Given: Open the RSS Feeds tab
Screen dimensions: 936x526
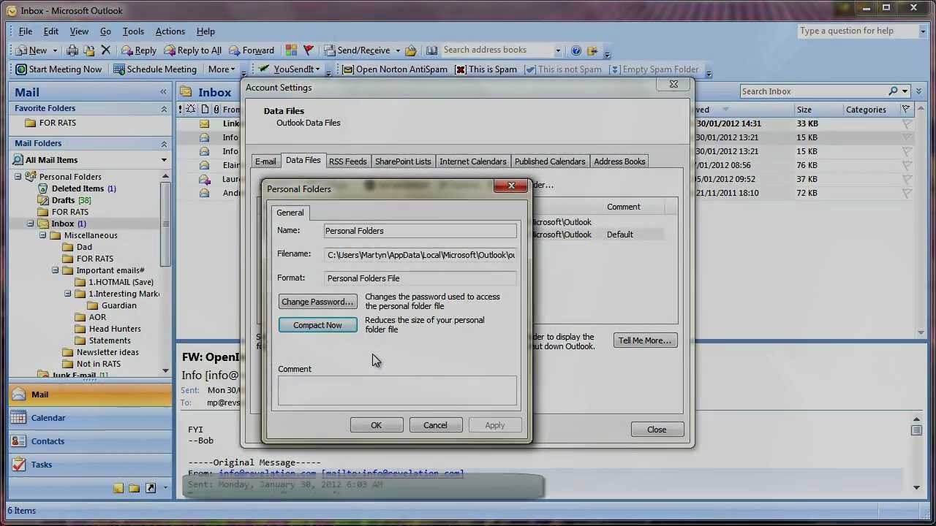Looking at the screenshot, I should [347, 161].
